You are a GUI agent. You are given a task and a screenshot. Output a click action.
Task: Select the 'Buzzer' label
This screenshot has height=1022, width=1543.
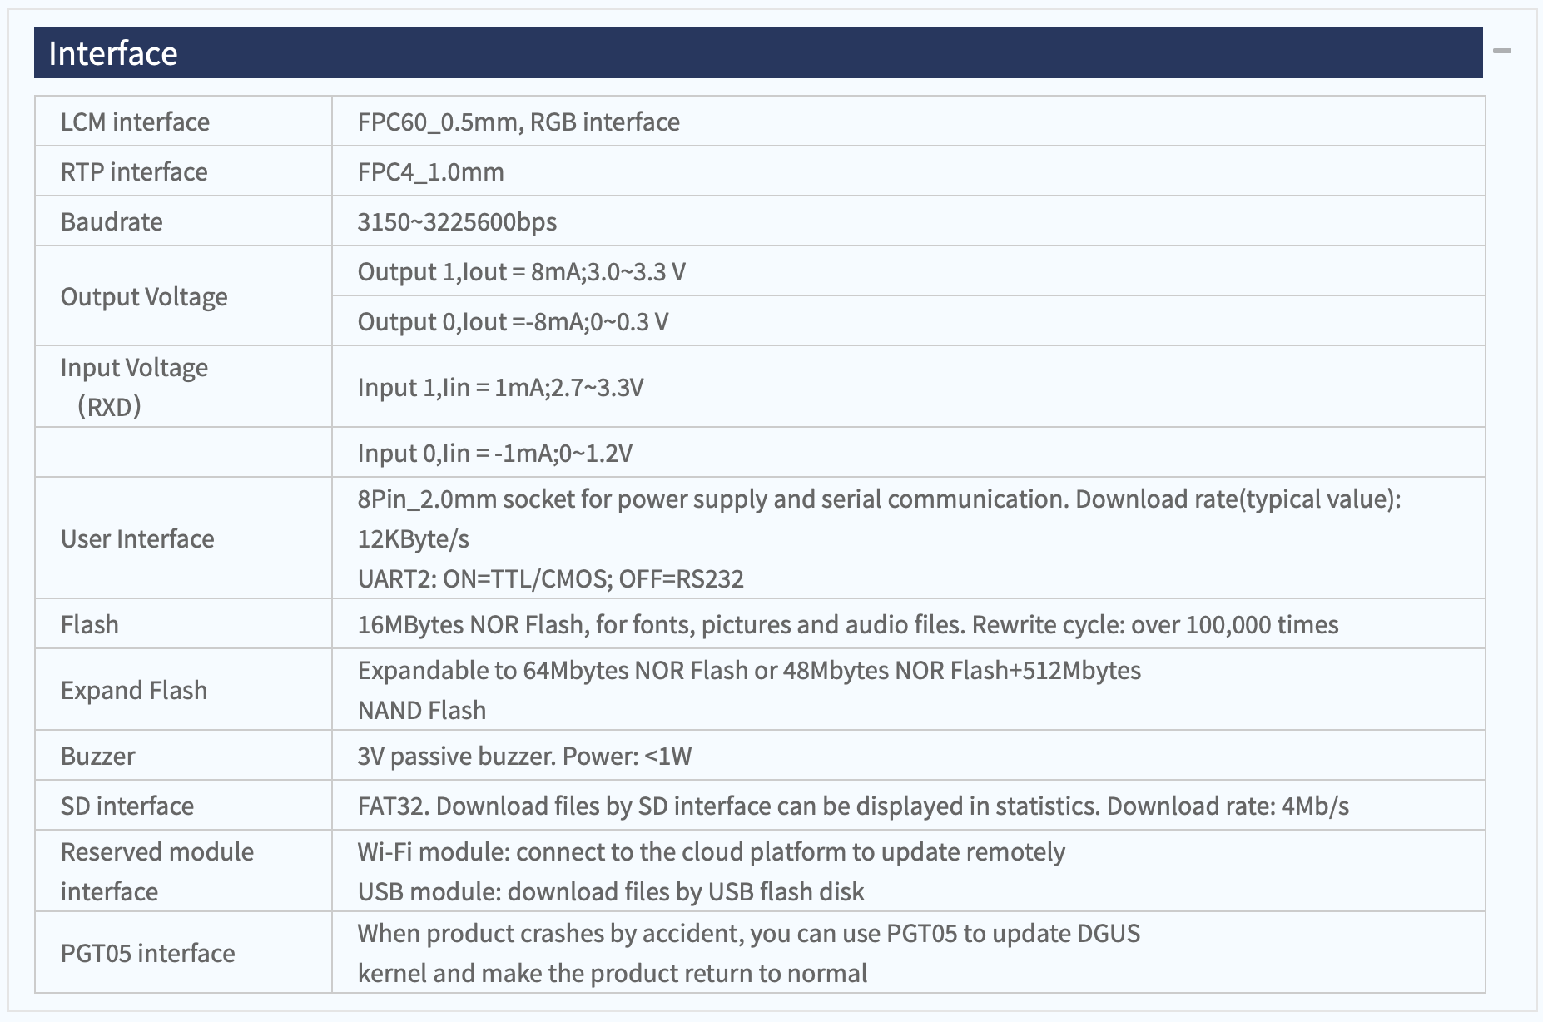pos(97,757)
